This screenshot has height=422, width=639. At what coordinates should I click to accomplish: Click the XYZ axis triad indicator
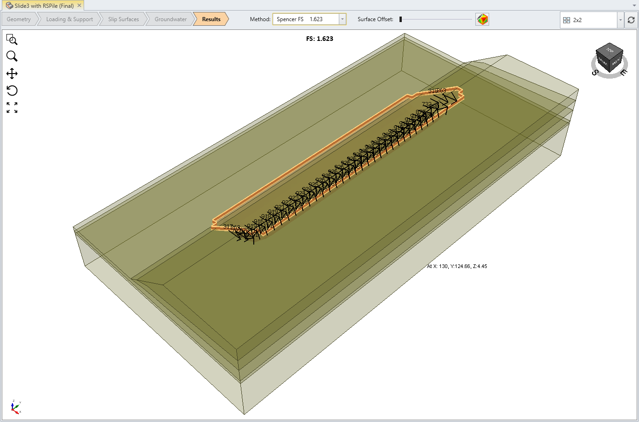[15, 407]
